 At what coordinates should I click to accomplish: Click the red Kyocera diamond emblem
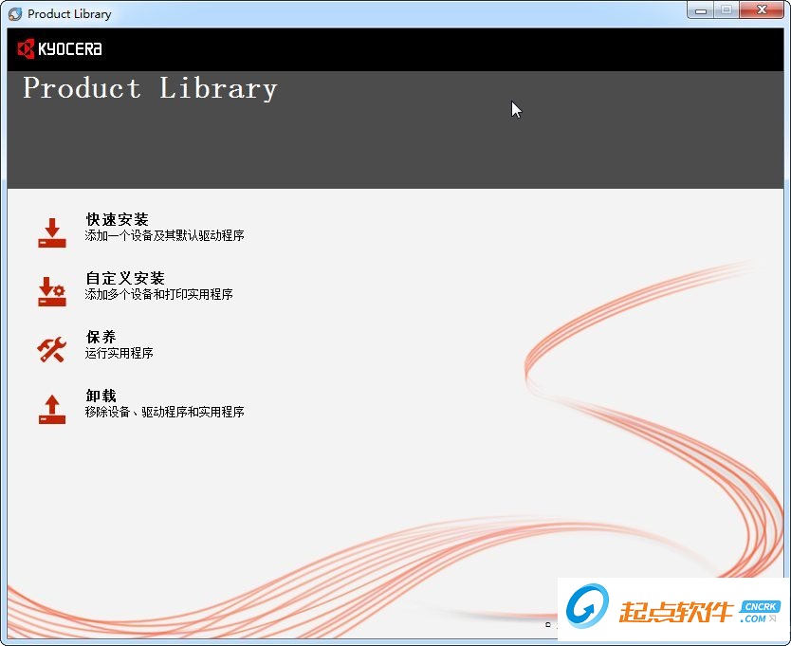coord(25,48)
